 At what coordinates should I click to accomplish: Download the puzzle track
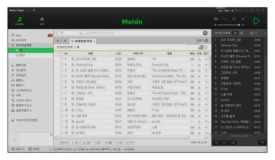pos(199,122)
